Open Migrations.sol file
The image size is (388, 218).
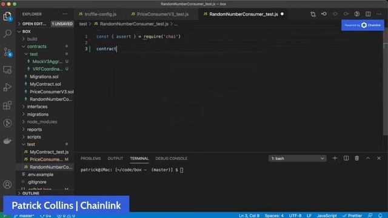pyautogui.click(x=44, y=77)
